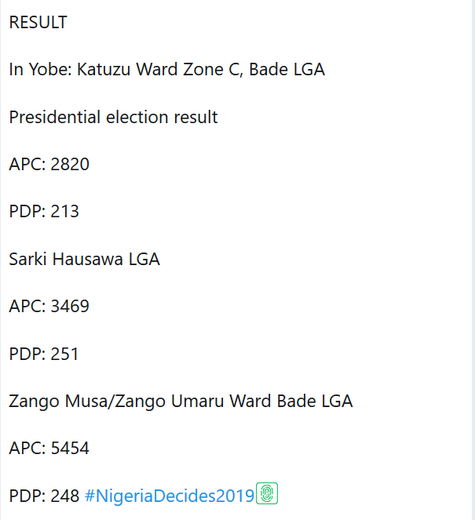Click the PDP vote count 251
This screenshot has height=520, width=475.
point(64,354)
